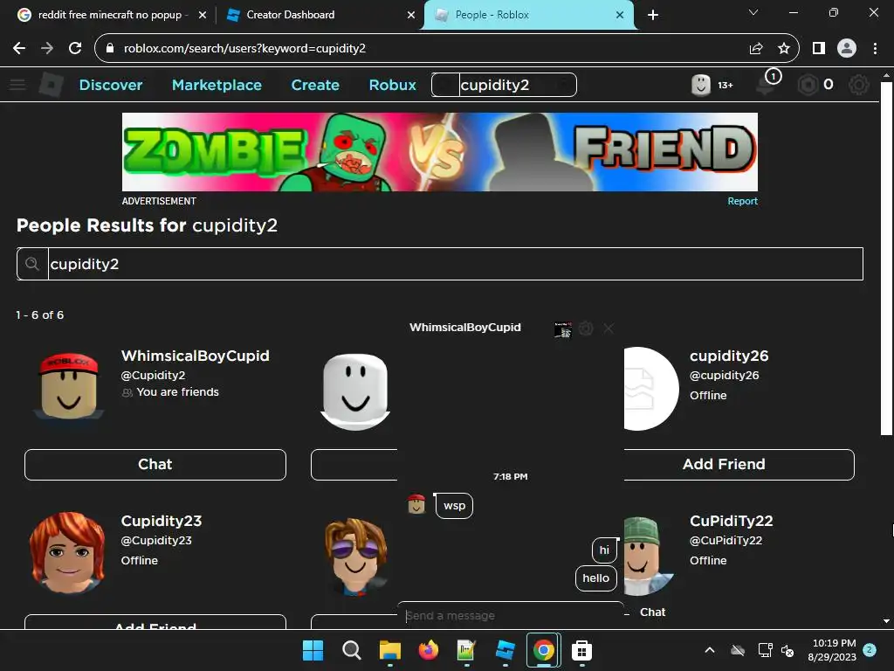This screenshot has width=894, height=671.
Task: Open a new browser tab
Action: click(653, 15)
